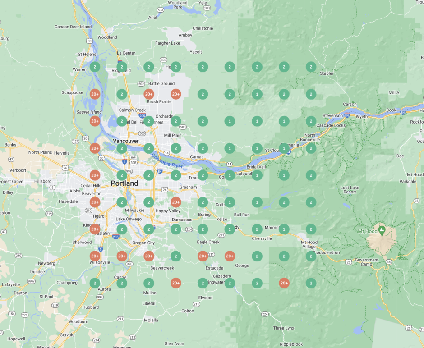Click the green 2 marker above Stabler
Viewport: 424px width, 348px height.
311,67
